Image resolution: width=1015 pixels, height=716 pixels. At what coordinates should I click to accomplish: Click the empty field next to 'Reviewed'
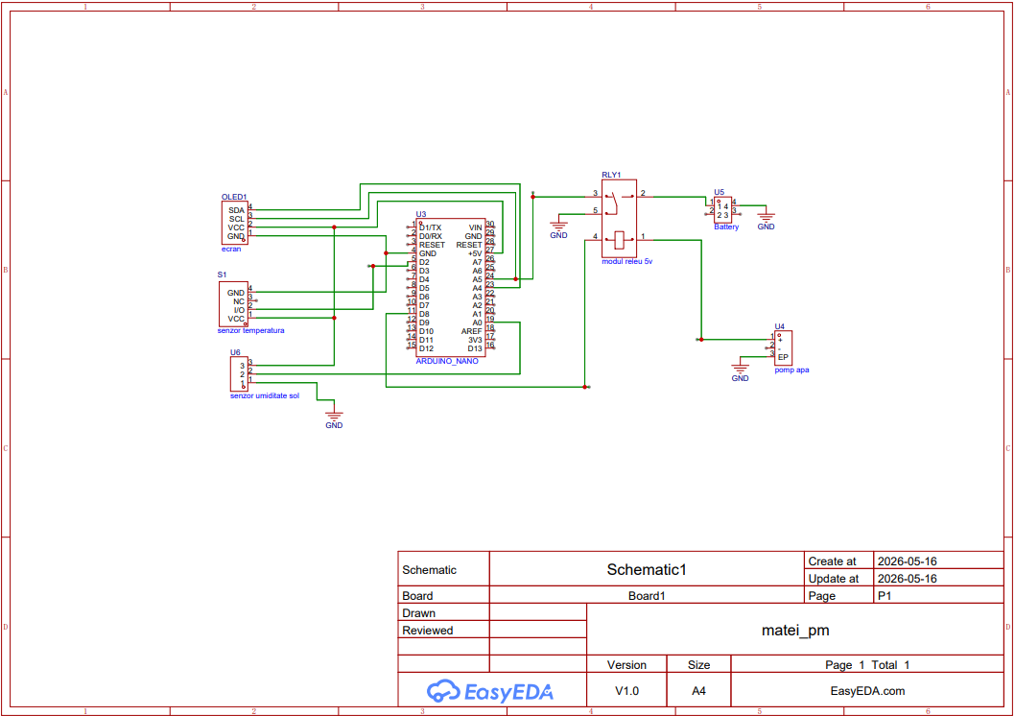click(538, 630)
